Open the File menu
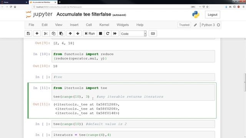The width and height of the screenshot is (246, 138). 31,25
